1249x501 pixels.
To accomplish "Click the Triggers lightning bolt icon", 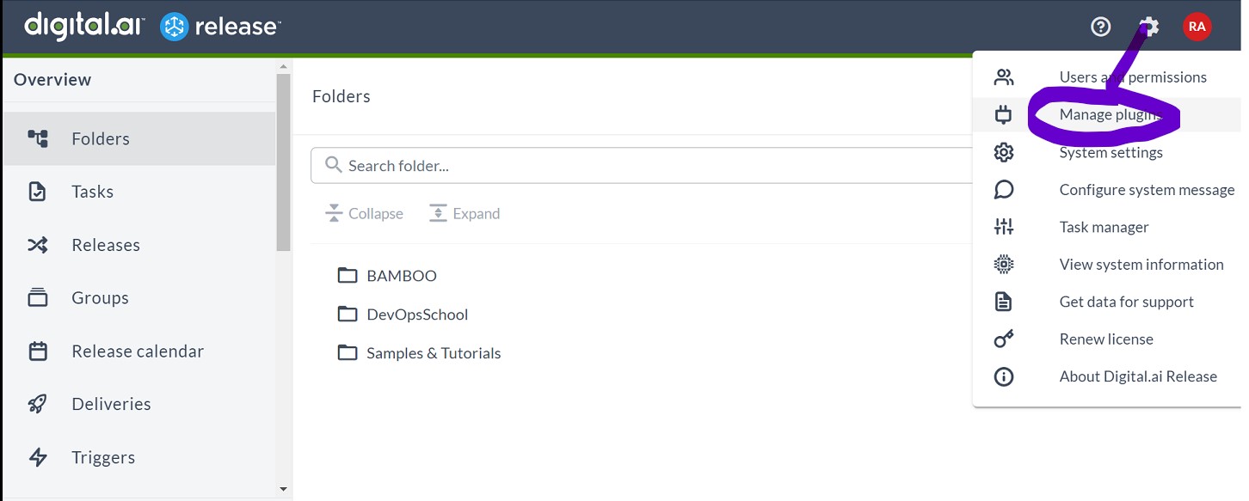I will point(38,457).
